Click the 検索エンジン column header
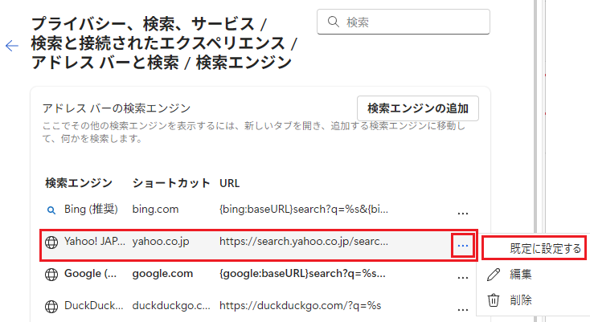590x322 pixels. 79,183
